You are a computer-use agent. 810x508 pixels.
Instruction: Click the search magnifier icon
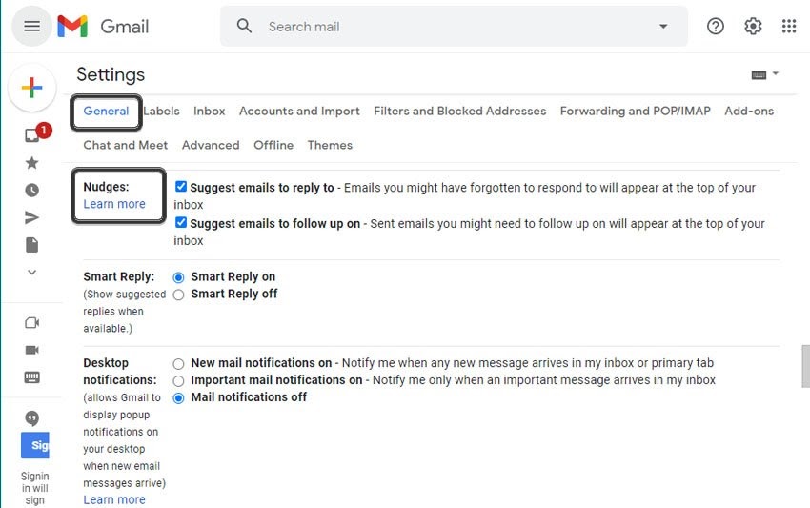(x=244, y=26)
